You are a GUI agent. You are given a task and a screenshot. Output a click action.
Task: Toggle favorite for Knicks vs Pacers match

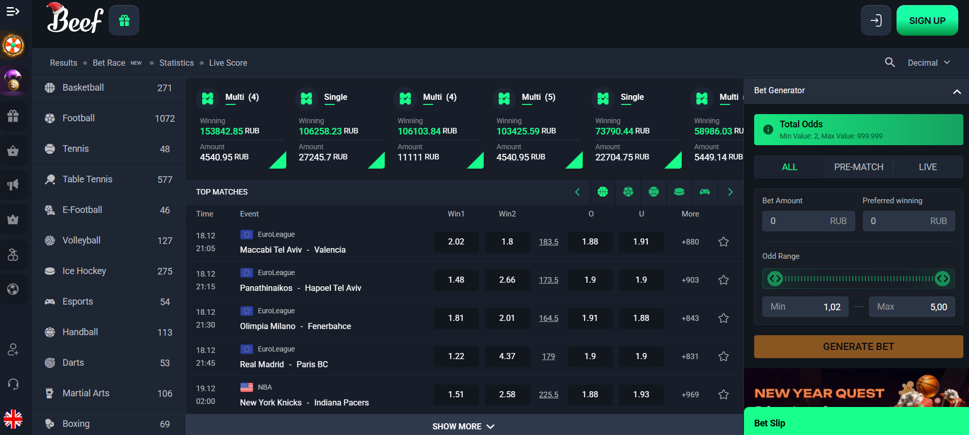[x=723, y=395]
